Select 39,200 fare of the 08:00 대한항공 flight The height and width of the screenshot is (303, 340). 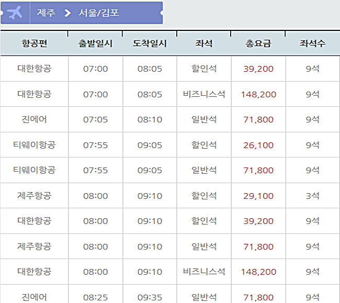point(258,221)
